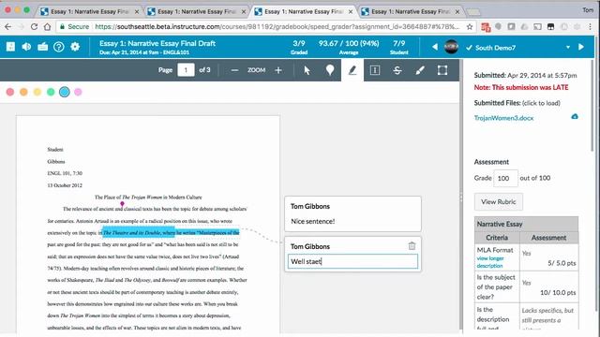Choose the pink highlight color
This screenshot has width=600, height=337.
(x=78, y=92)
